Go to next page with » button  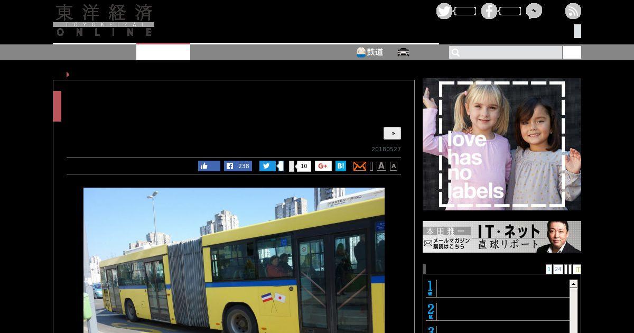392,133
